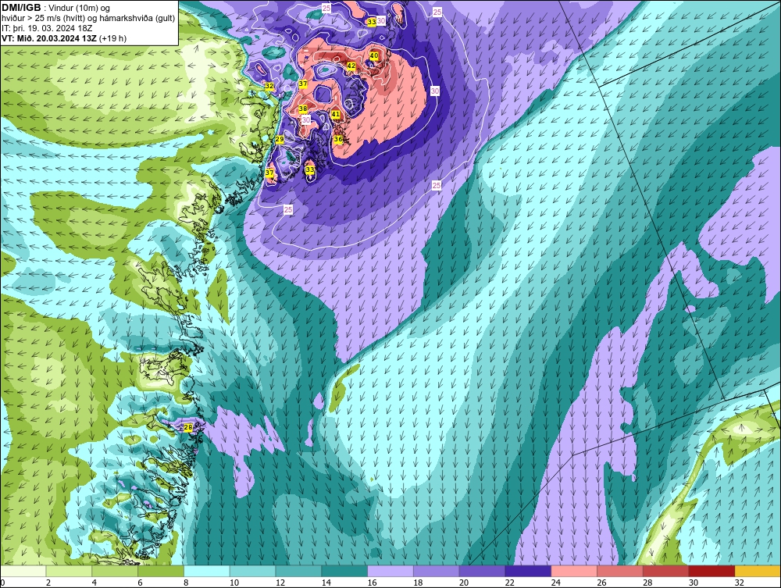
Task: Click the legend scale number 26
Action: pos(601,583)
